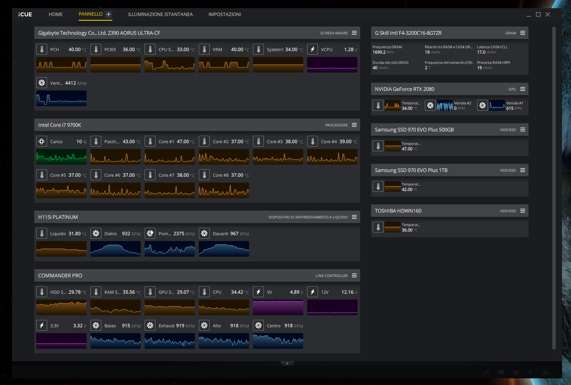Click the Core #4 thermometer icon
Viewport: 571px width, 385px height.
tap(313, 141)
